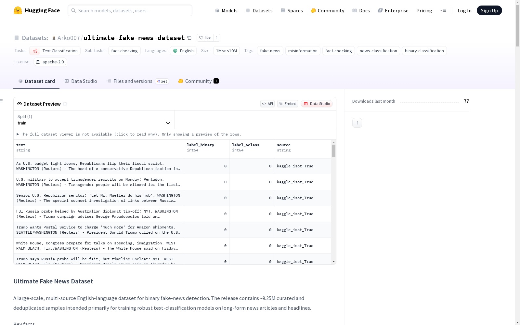Screen dimensions: 520x325
Task: Open the Docs navigation item
Action: pyautogui.click(x=361, y=10)
